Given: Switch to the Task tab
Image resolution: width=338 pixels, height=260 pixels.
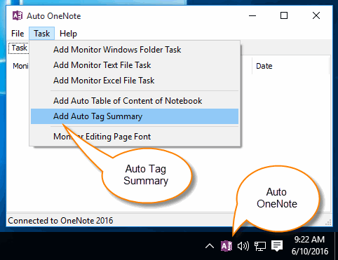Looking at the screenshot, I should (x=19, y=48).
